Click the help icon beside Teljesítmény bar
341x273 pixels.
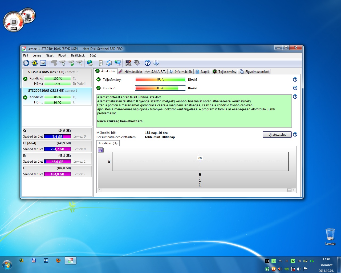(x=295, y=79)
